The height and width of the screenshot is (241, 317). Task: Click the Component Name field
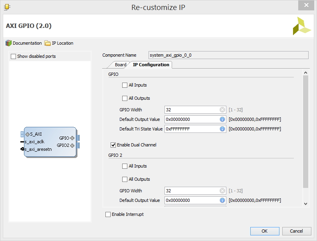[228, 55]
